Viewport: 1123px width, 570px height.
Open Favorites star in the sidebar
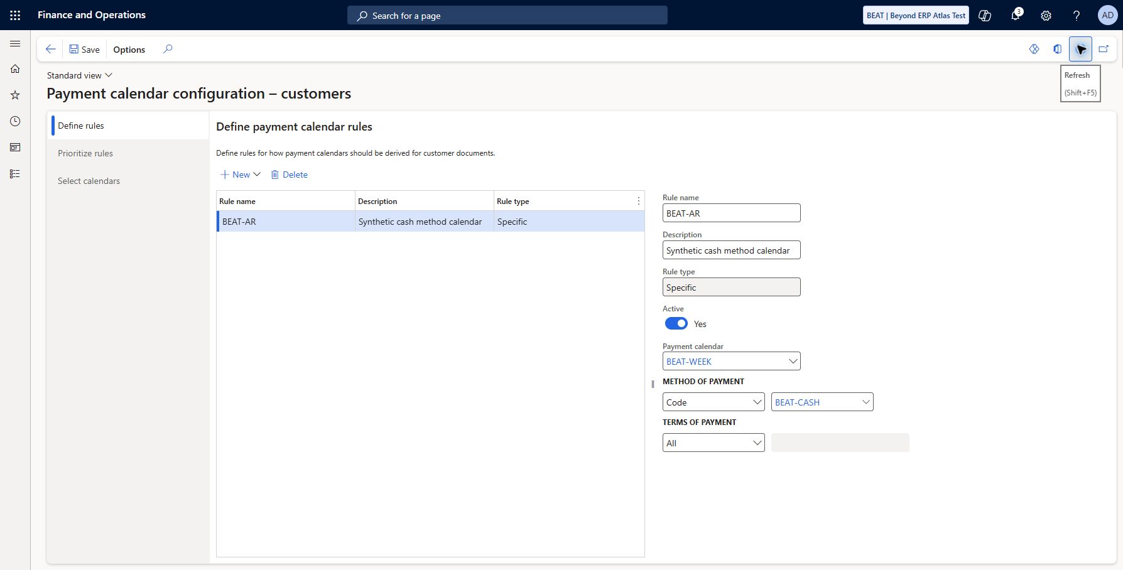click(x=15, y=95)
